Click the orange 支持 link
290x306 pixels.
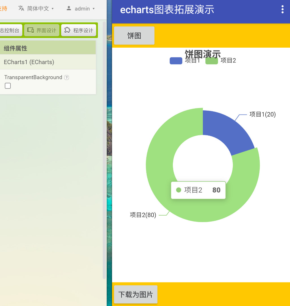(3, 9)
